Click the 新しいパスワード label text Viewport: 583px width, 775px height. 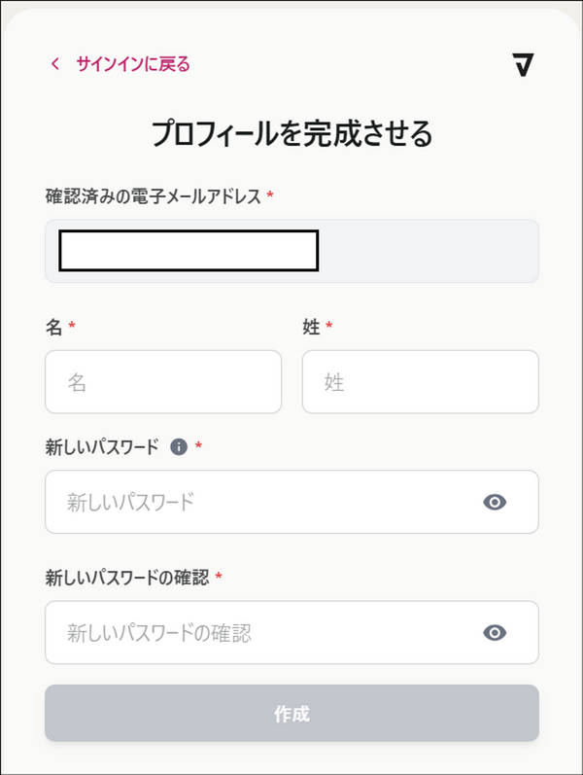(102, 446)
